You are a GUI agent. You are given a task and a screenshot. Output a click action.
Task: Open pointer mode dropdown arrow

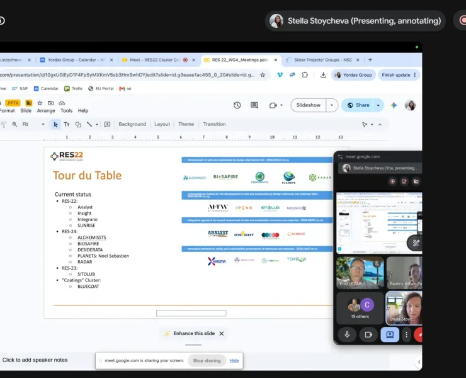pos(372,125)
